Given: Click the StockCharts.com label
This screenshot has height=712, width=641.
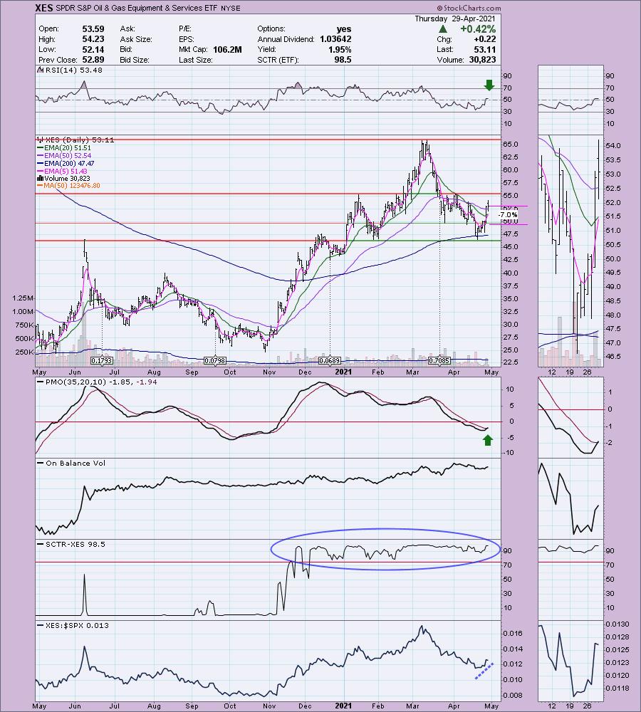Looking at the screenshot, I should tap(469, 8).
